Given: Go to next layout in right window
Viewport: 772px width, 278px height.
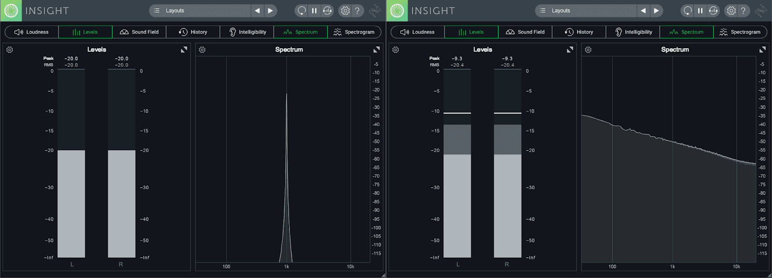Looking at the screenshot, I should pyautogui.click(x=656, y=11).
